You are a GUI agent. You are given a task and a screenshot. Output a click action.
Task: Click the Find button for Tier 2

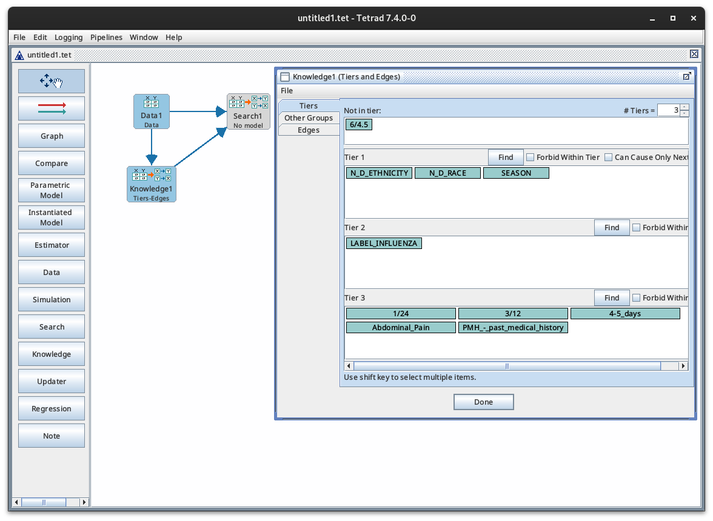click(x=611, y=227)
